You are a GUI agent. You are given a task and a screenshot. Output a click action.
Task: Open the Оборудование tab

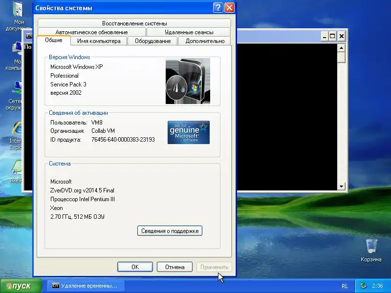[x=152, y=41]
